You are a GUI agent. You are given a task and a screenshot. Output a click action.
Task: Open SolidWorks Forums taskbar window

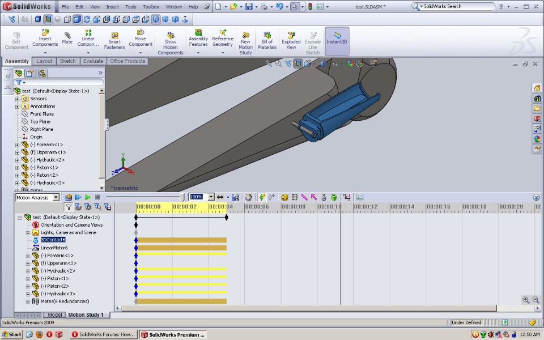point(103,334)
